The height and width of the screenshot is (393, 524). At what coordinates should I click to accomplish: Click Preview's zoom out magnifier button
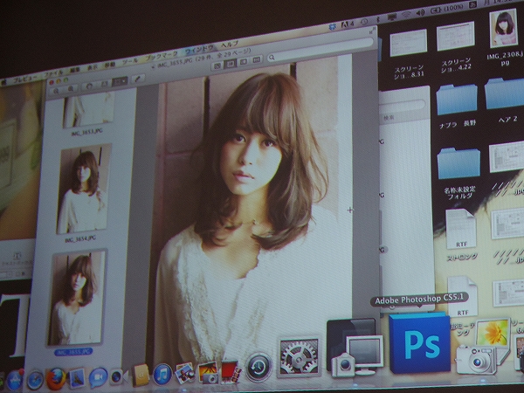56,90
